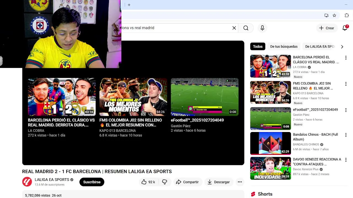Image resolution: width=353 pixels, height=198 pixels.
Task: Clear the search field with the X icon
Action: [x=234, y=28]
